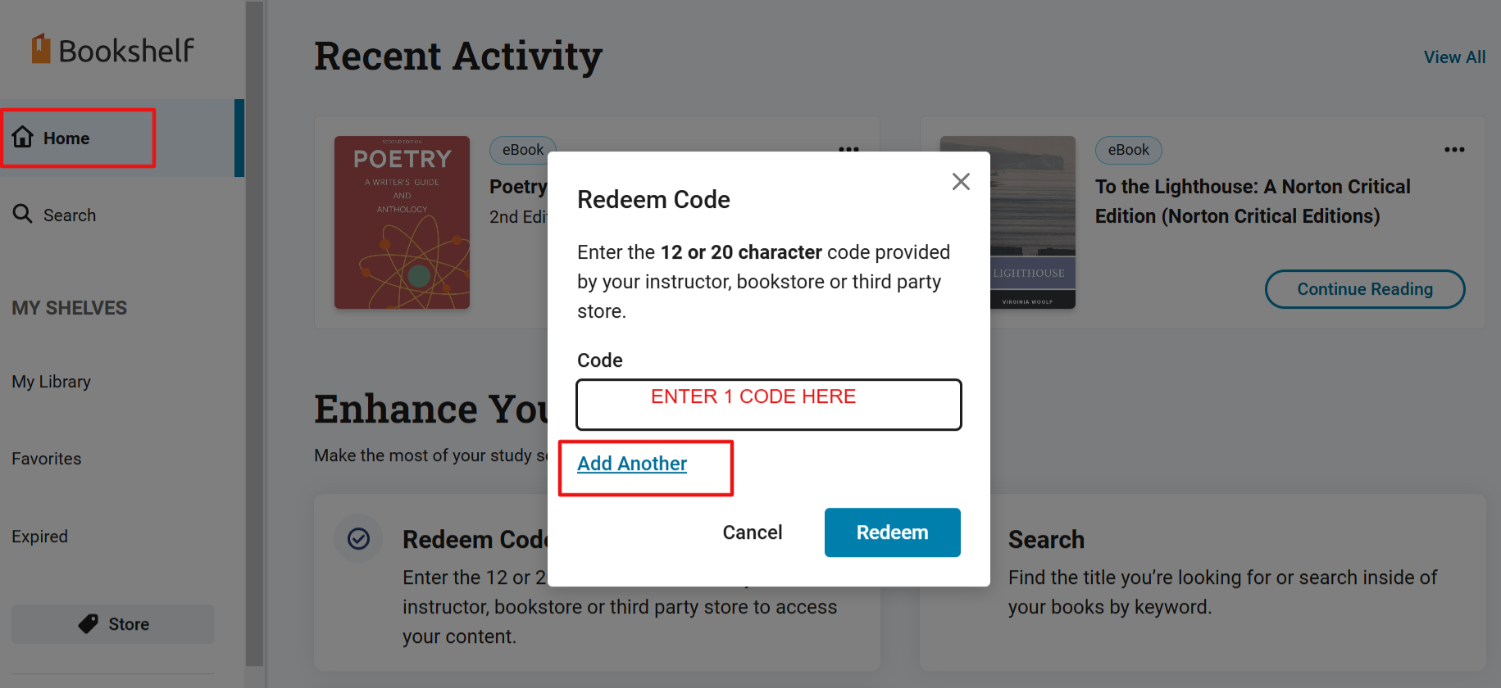This screenshot has width=1501, height=688.
Task: Cancel the Redeem Code dialog
Action: pyautogui.click(x=752, y=532)
